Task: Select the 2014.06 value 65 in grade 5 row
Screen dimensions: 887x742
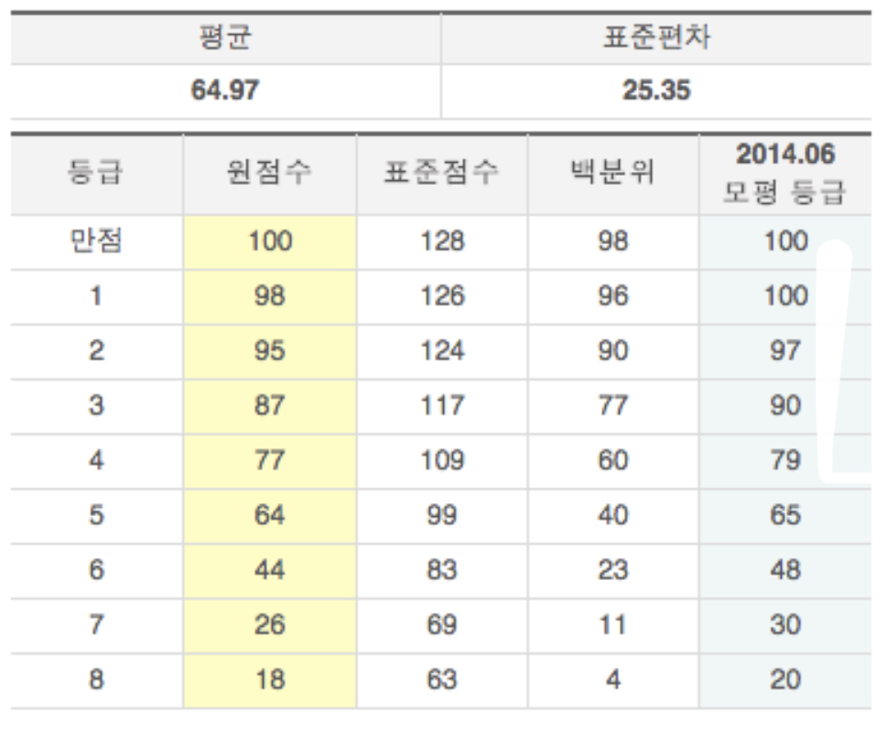Action: [785, 516]
